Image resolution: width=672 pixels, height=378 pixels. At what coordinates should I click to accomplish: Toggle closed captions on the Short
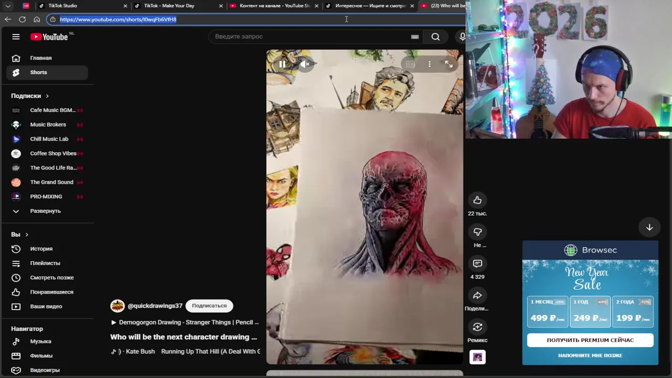(x=410, y=64)
